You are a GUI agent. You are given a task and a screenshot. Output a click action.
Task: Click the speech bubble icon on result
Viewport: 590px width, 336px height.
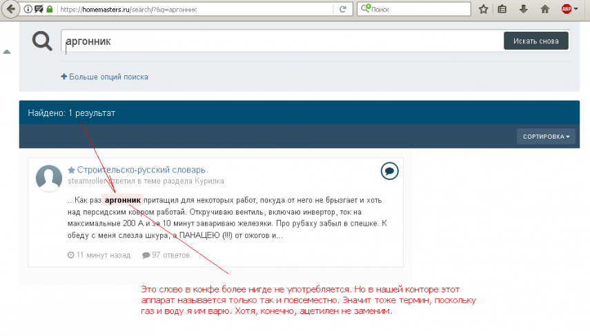(x=389, y=171)
